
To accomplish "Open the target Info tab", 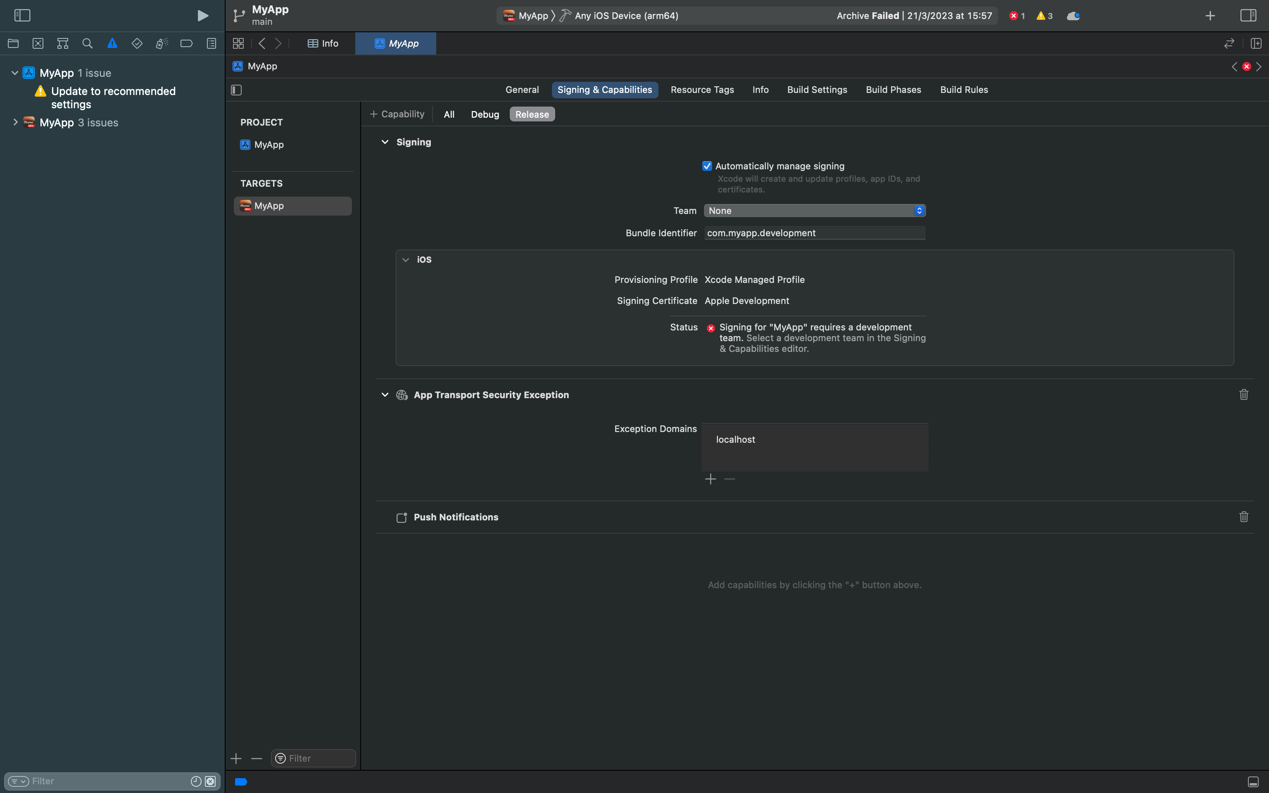I will click(760, 90).
